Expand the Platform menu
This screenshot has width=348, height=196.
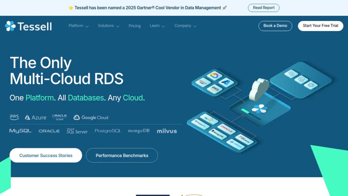79,26
